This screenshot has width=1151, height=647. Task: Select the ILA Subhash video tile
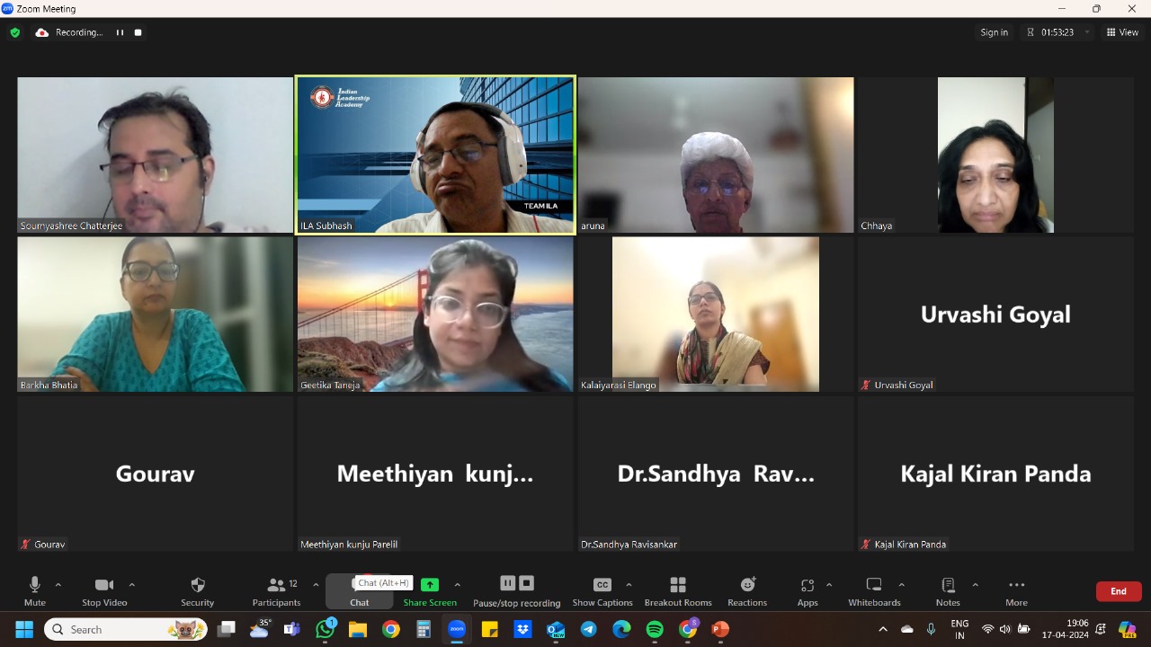[x=435, y=155]
